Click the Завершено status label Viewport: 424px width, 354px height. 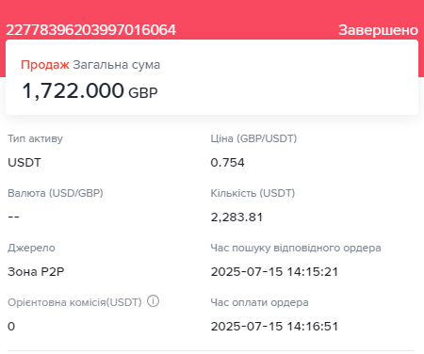pos(378,30)
